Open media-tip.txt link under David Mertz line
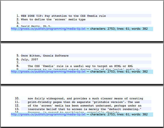The width and height of the screenshot is (164, 128). [48, 29]
